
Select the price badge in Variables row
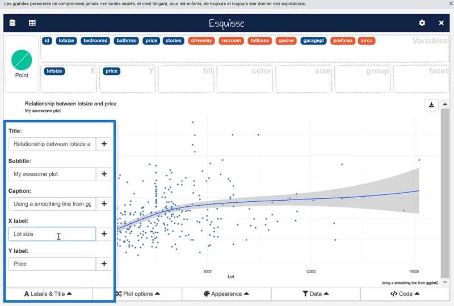pos(151,41)
